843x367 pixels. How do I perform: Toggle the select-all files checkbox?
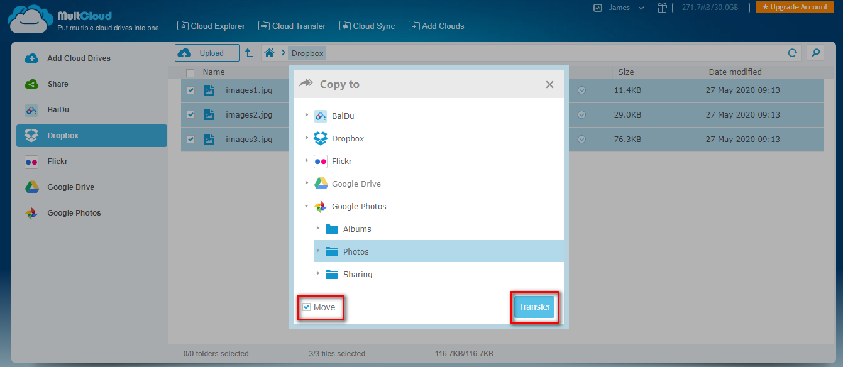point(190,73)
